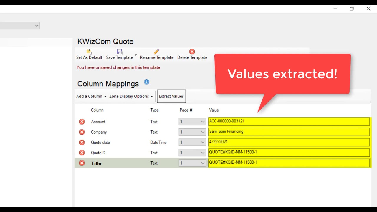Select the bold Title column name
Image resolution: width=377 pixels, height=212 pixels.
click(96, 163)
